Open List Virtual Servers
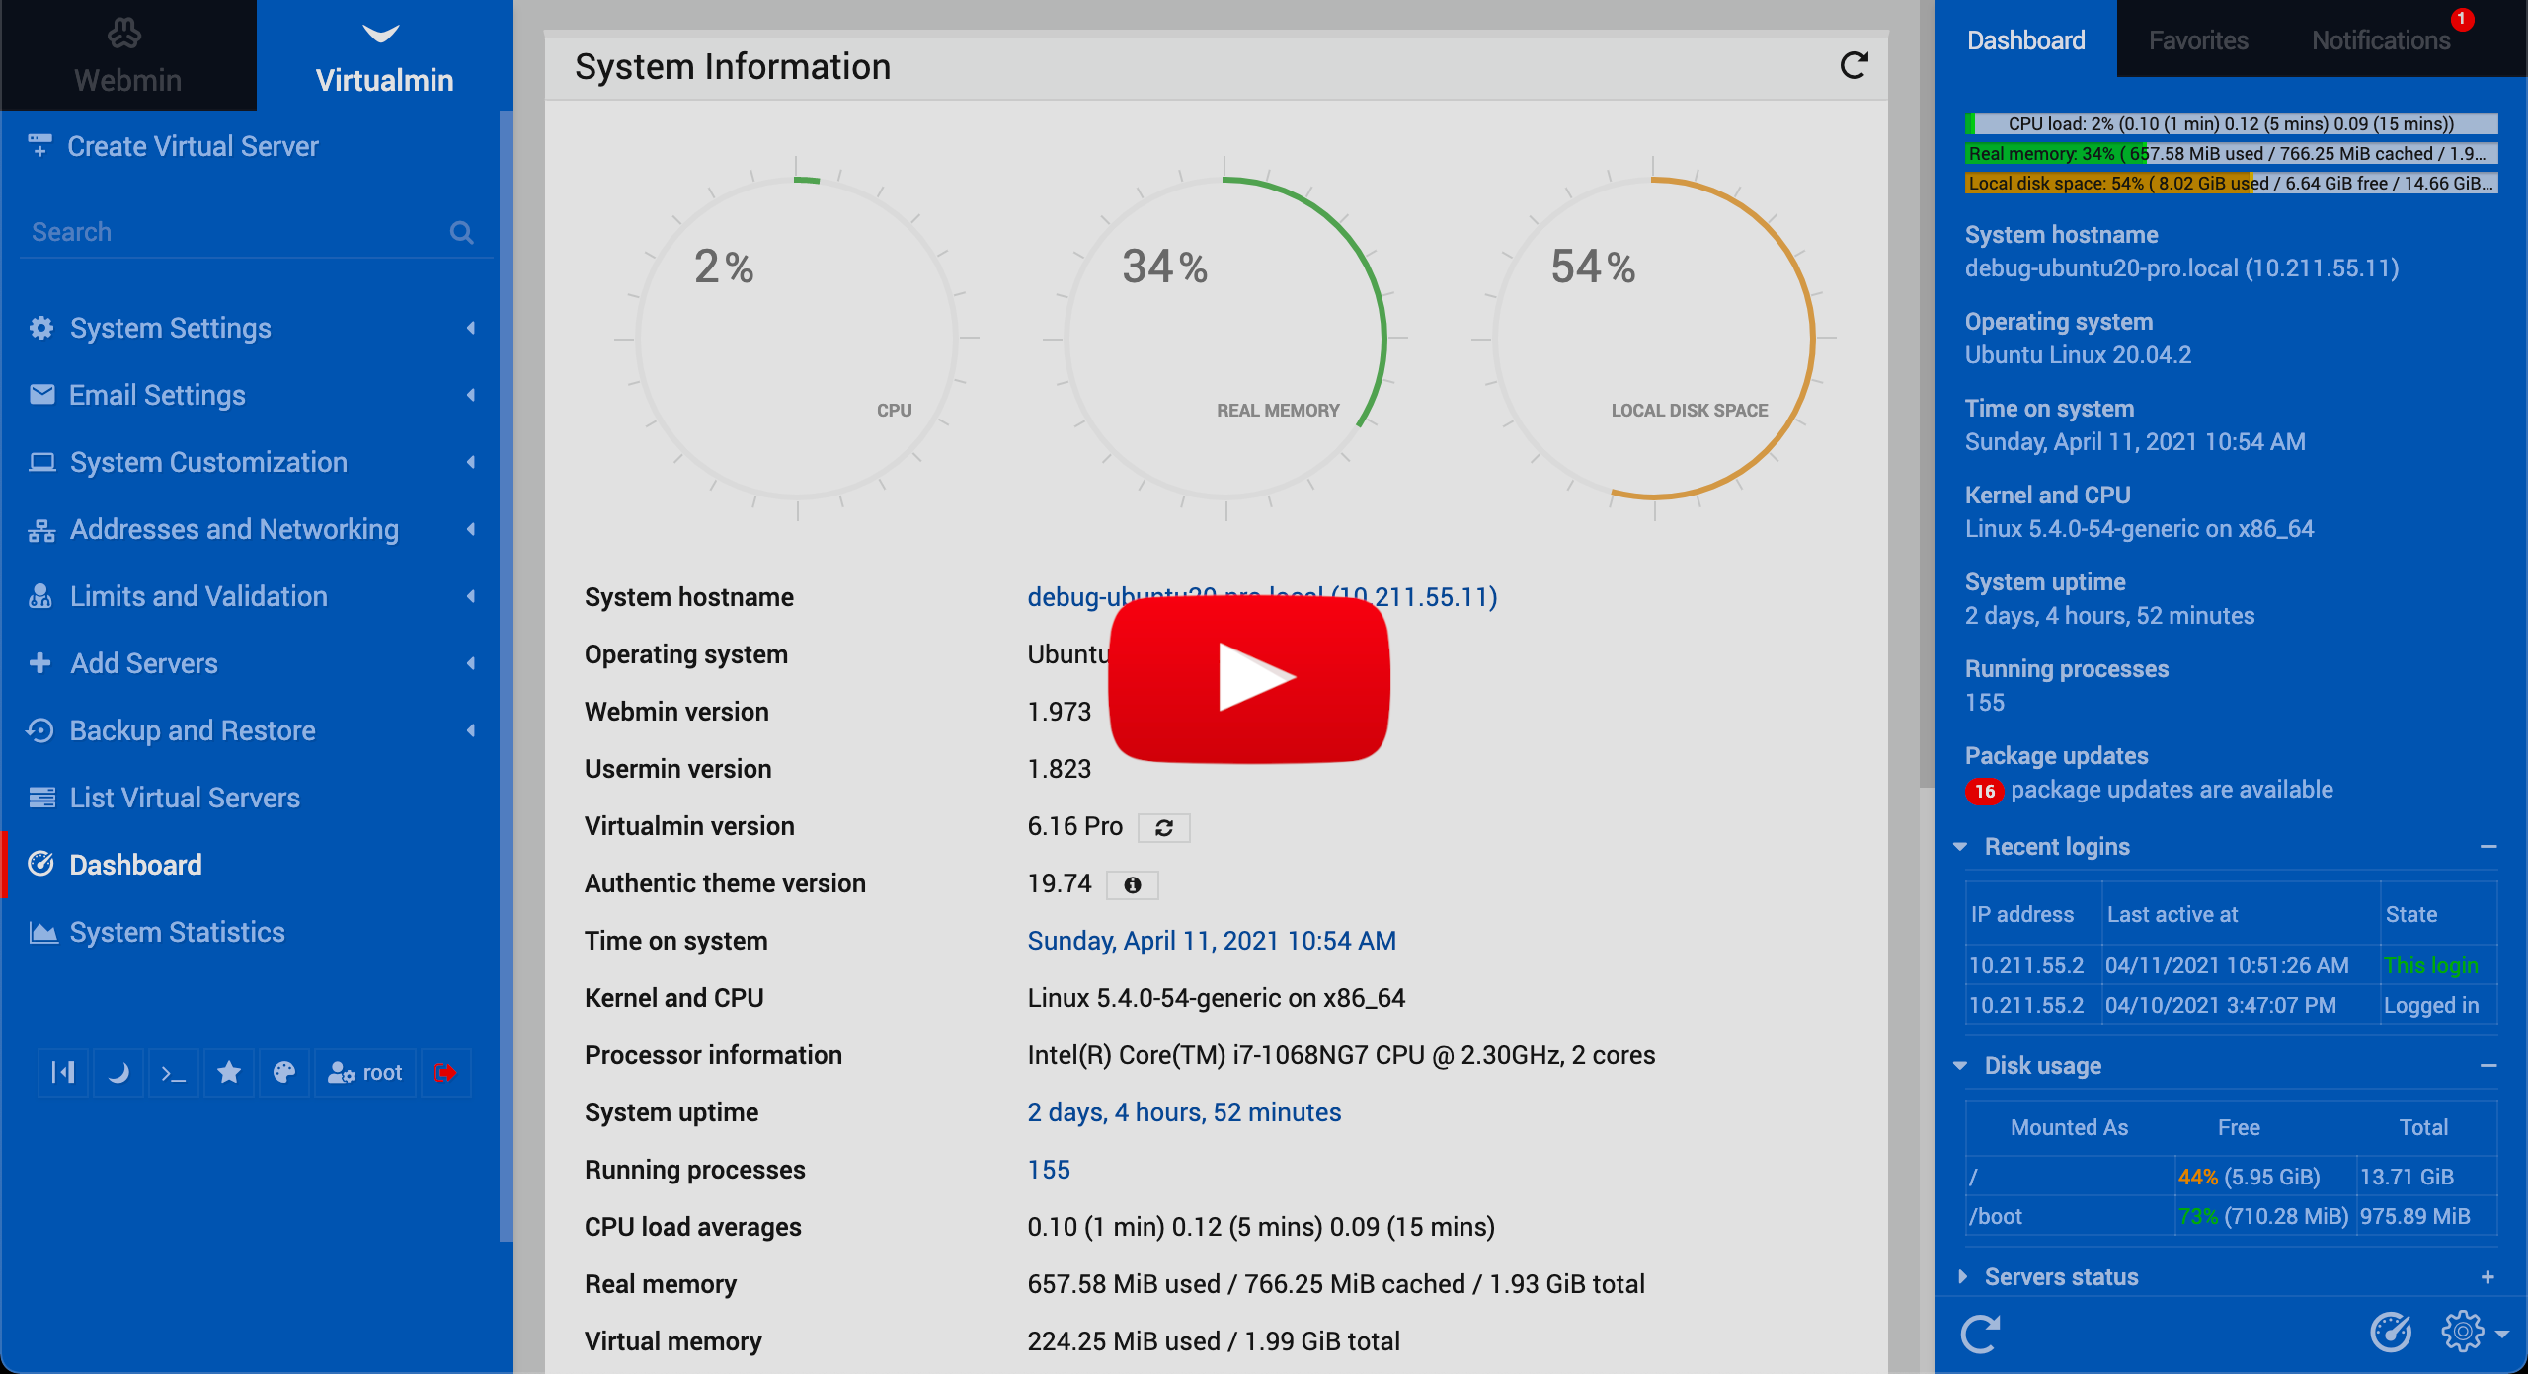The height and width of the screenshot is (1374, 2528). 185,798
